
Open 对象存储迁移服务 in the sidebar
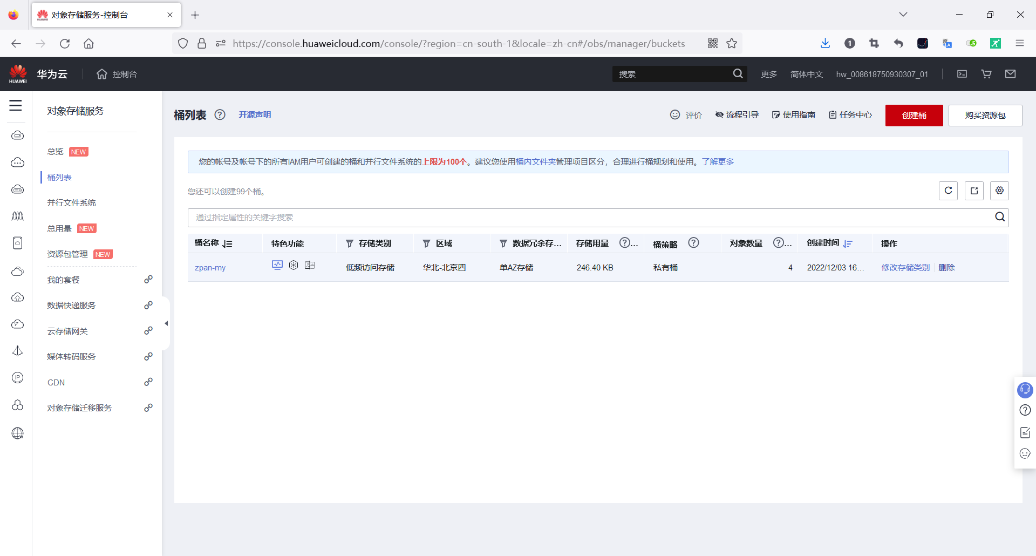tap(80, 408)
